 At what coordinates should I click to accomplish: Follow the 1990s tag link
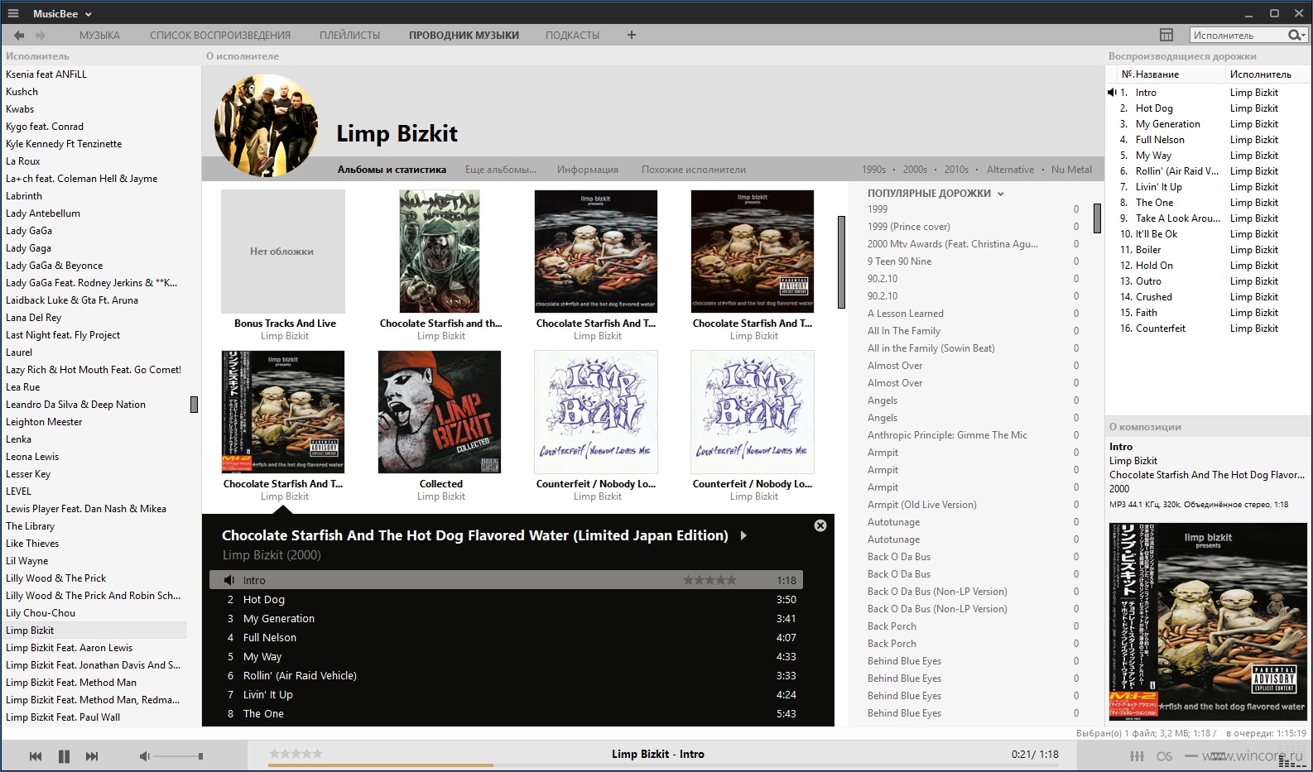tap(873, 170)
